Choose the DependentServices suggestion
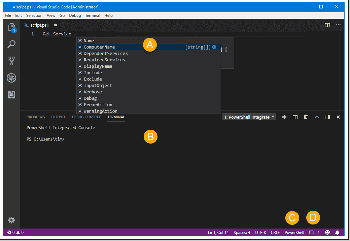 149,54
